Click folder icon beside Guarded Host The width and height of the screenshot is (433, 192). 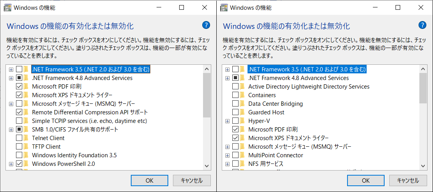pyautogui.click(x=242, y=112)
